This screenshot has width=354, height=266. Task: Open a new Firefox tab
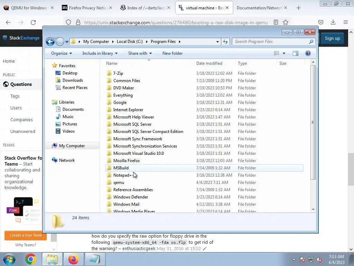pos(298,8)
